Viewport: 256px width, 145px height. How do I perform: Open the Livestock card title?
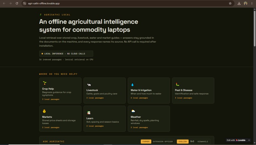[x=92, y=90]
